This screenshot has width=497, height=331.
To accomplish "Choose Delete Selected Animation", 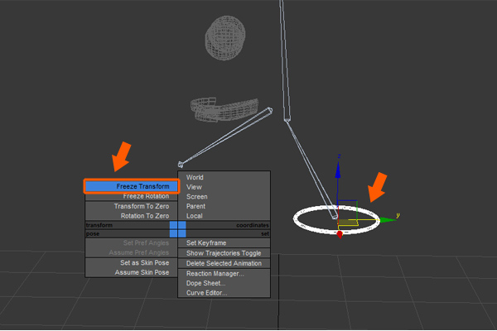I will pyautogui.click(x=224, y=263).
